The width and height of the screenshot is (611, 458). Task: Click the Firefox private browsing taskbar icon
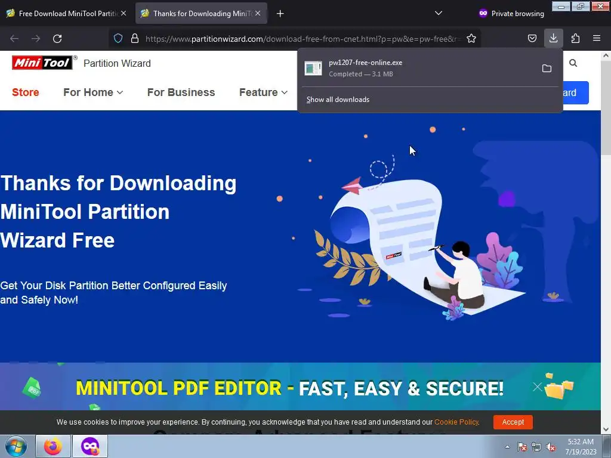coord(90,446)
